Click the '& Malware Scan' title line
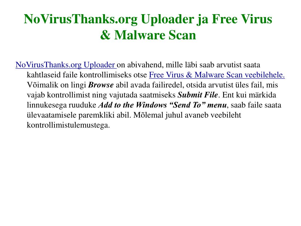 (x=148, y=35)
